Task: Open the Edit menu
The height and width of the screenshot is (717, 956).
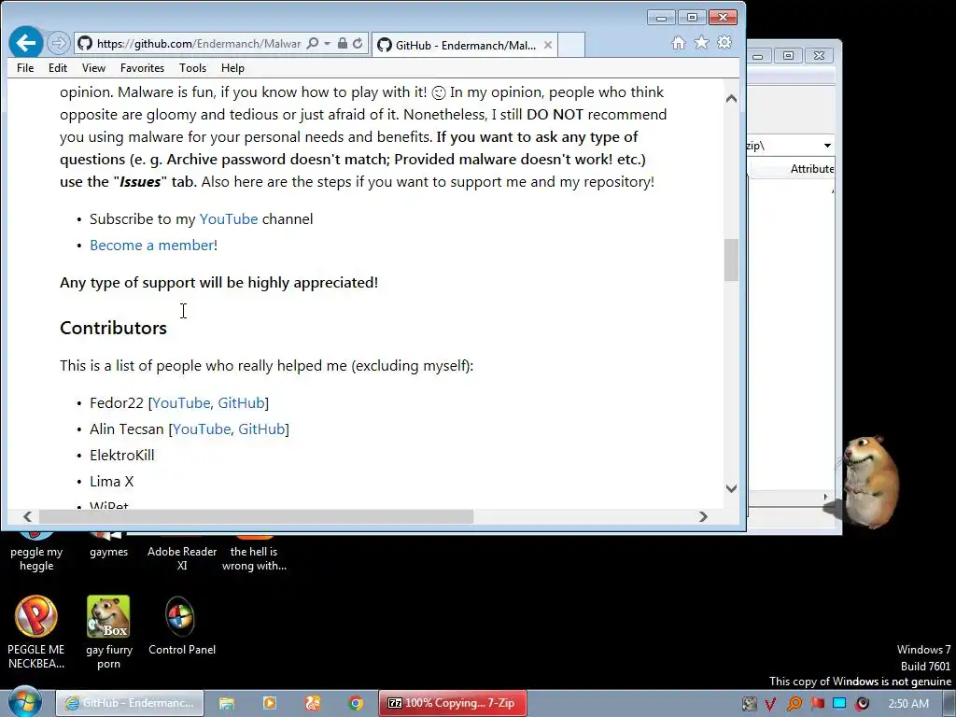Action: tap(58, 67)
